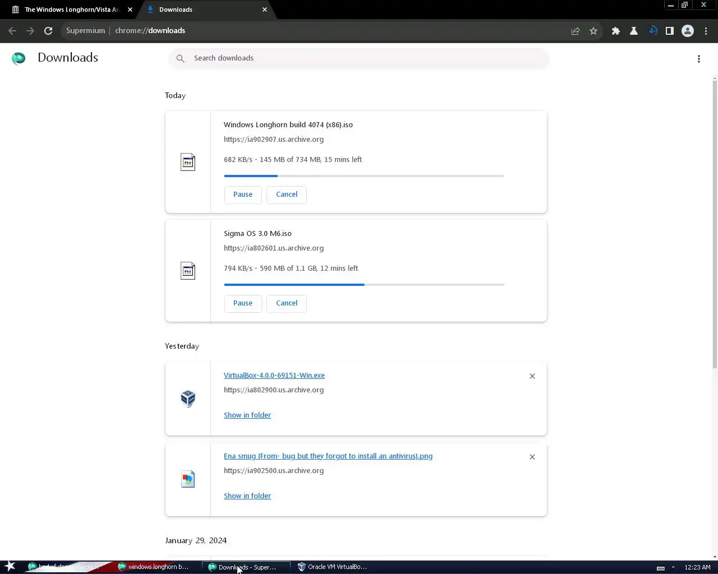Click the 'Today' section heading
Image resolution: width=718 pixels, height=574 pixels.
(x=175, y=96)
